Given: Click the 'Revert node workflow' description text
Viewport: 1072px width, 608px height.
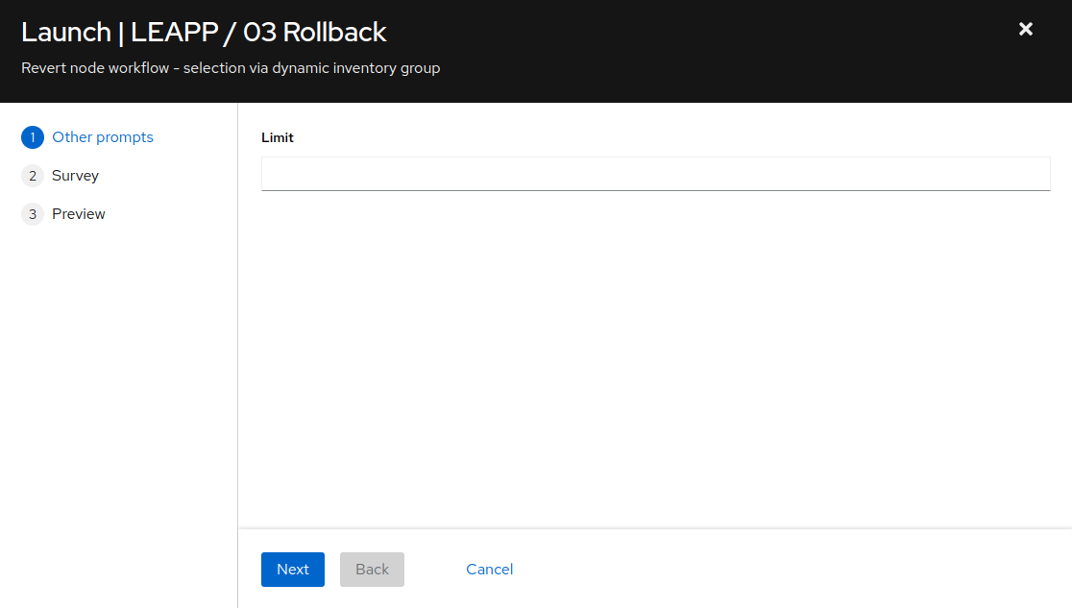Looking at the screenshot, I should (231, 68).
